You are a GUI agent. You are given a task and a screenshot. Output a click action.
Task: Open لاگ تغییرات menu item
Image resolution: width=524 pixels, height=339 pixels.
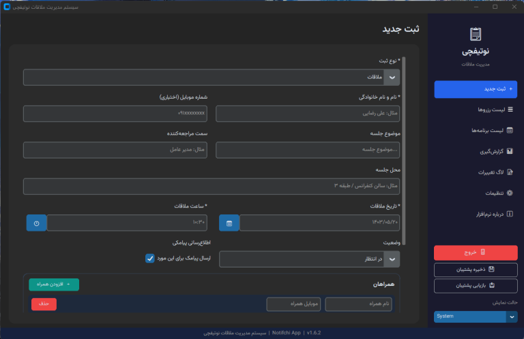click(x=476, y=172)
